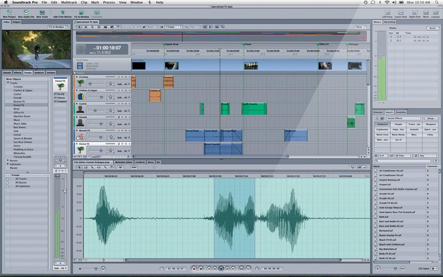Open the Clip menu

pos(84,2)
